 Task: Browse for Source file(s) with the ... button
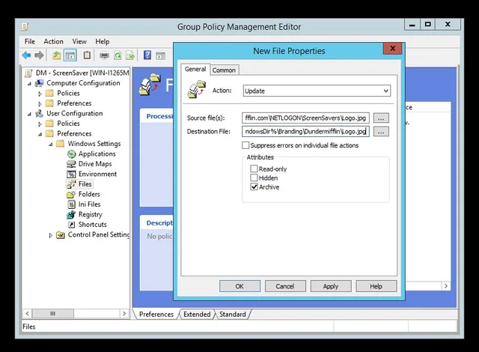[381, 118]
